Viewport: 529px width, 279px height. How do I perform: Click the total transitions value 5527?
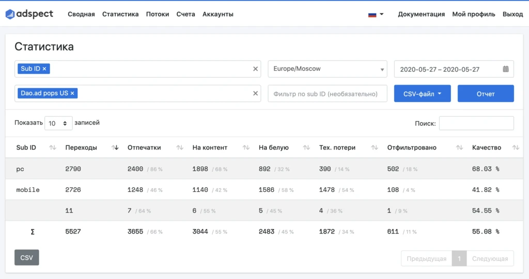click(x=73, y=232)
